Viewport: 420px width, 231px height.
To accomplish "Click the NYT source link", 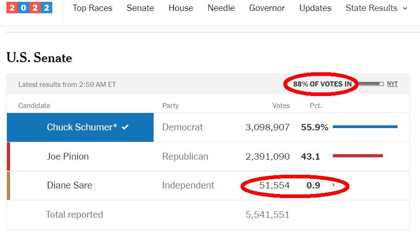I will (x=392, y=84).
